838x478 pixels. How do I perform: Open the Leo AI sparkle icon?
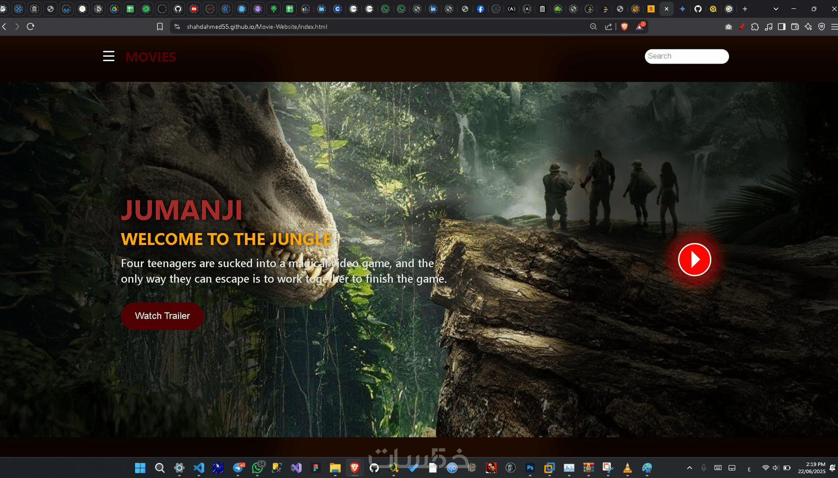pyautogui.click(x=808, y=27)
